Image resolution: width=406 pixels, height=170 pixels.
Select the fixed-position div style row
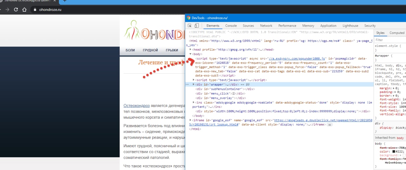click(283, 111)
